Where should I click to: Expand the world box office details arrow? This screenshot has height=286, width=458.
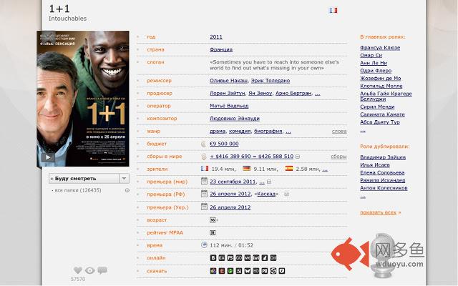tap(298, 157)
